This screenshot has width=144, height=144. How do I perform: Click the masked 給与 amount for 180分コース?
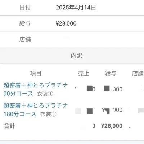112,110
